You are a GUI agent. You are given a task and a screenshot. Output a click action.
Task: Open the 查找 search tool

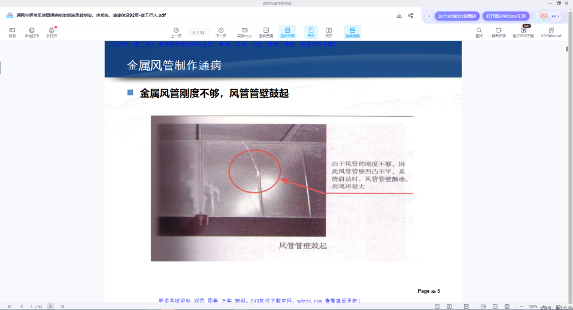[x=478, y=32]
